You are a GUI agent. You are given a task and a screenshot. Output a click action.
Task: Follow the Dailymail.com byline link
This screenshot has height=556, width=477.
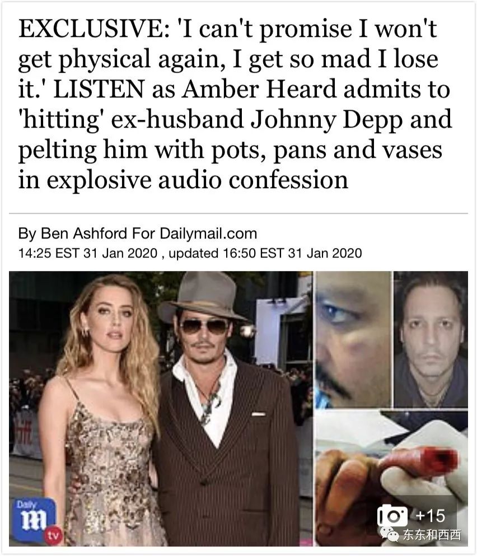pyautogui.click(x=208, y=233)
